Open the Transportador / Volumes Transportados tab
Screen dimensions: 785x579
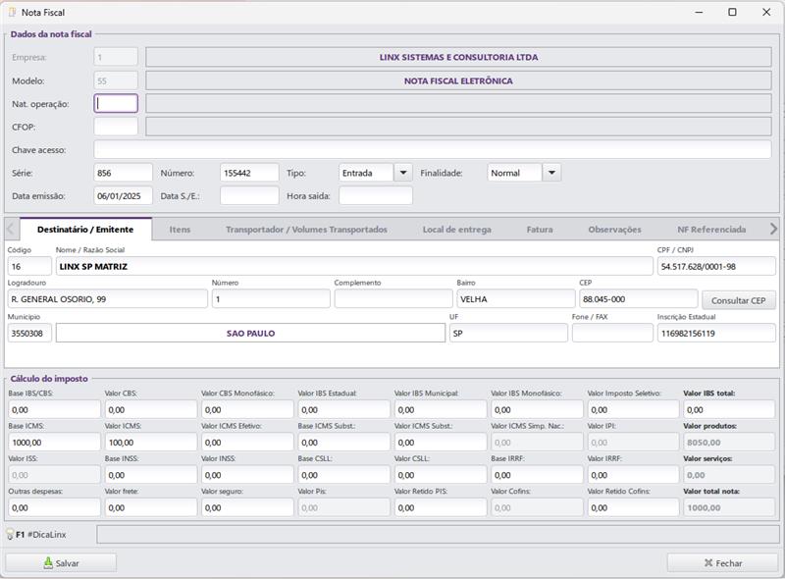point(306,230)
